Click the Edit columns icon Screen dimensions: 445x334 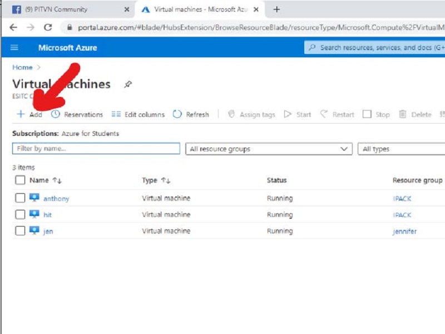116,114
